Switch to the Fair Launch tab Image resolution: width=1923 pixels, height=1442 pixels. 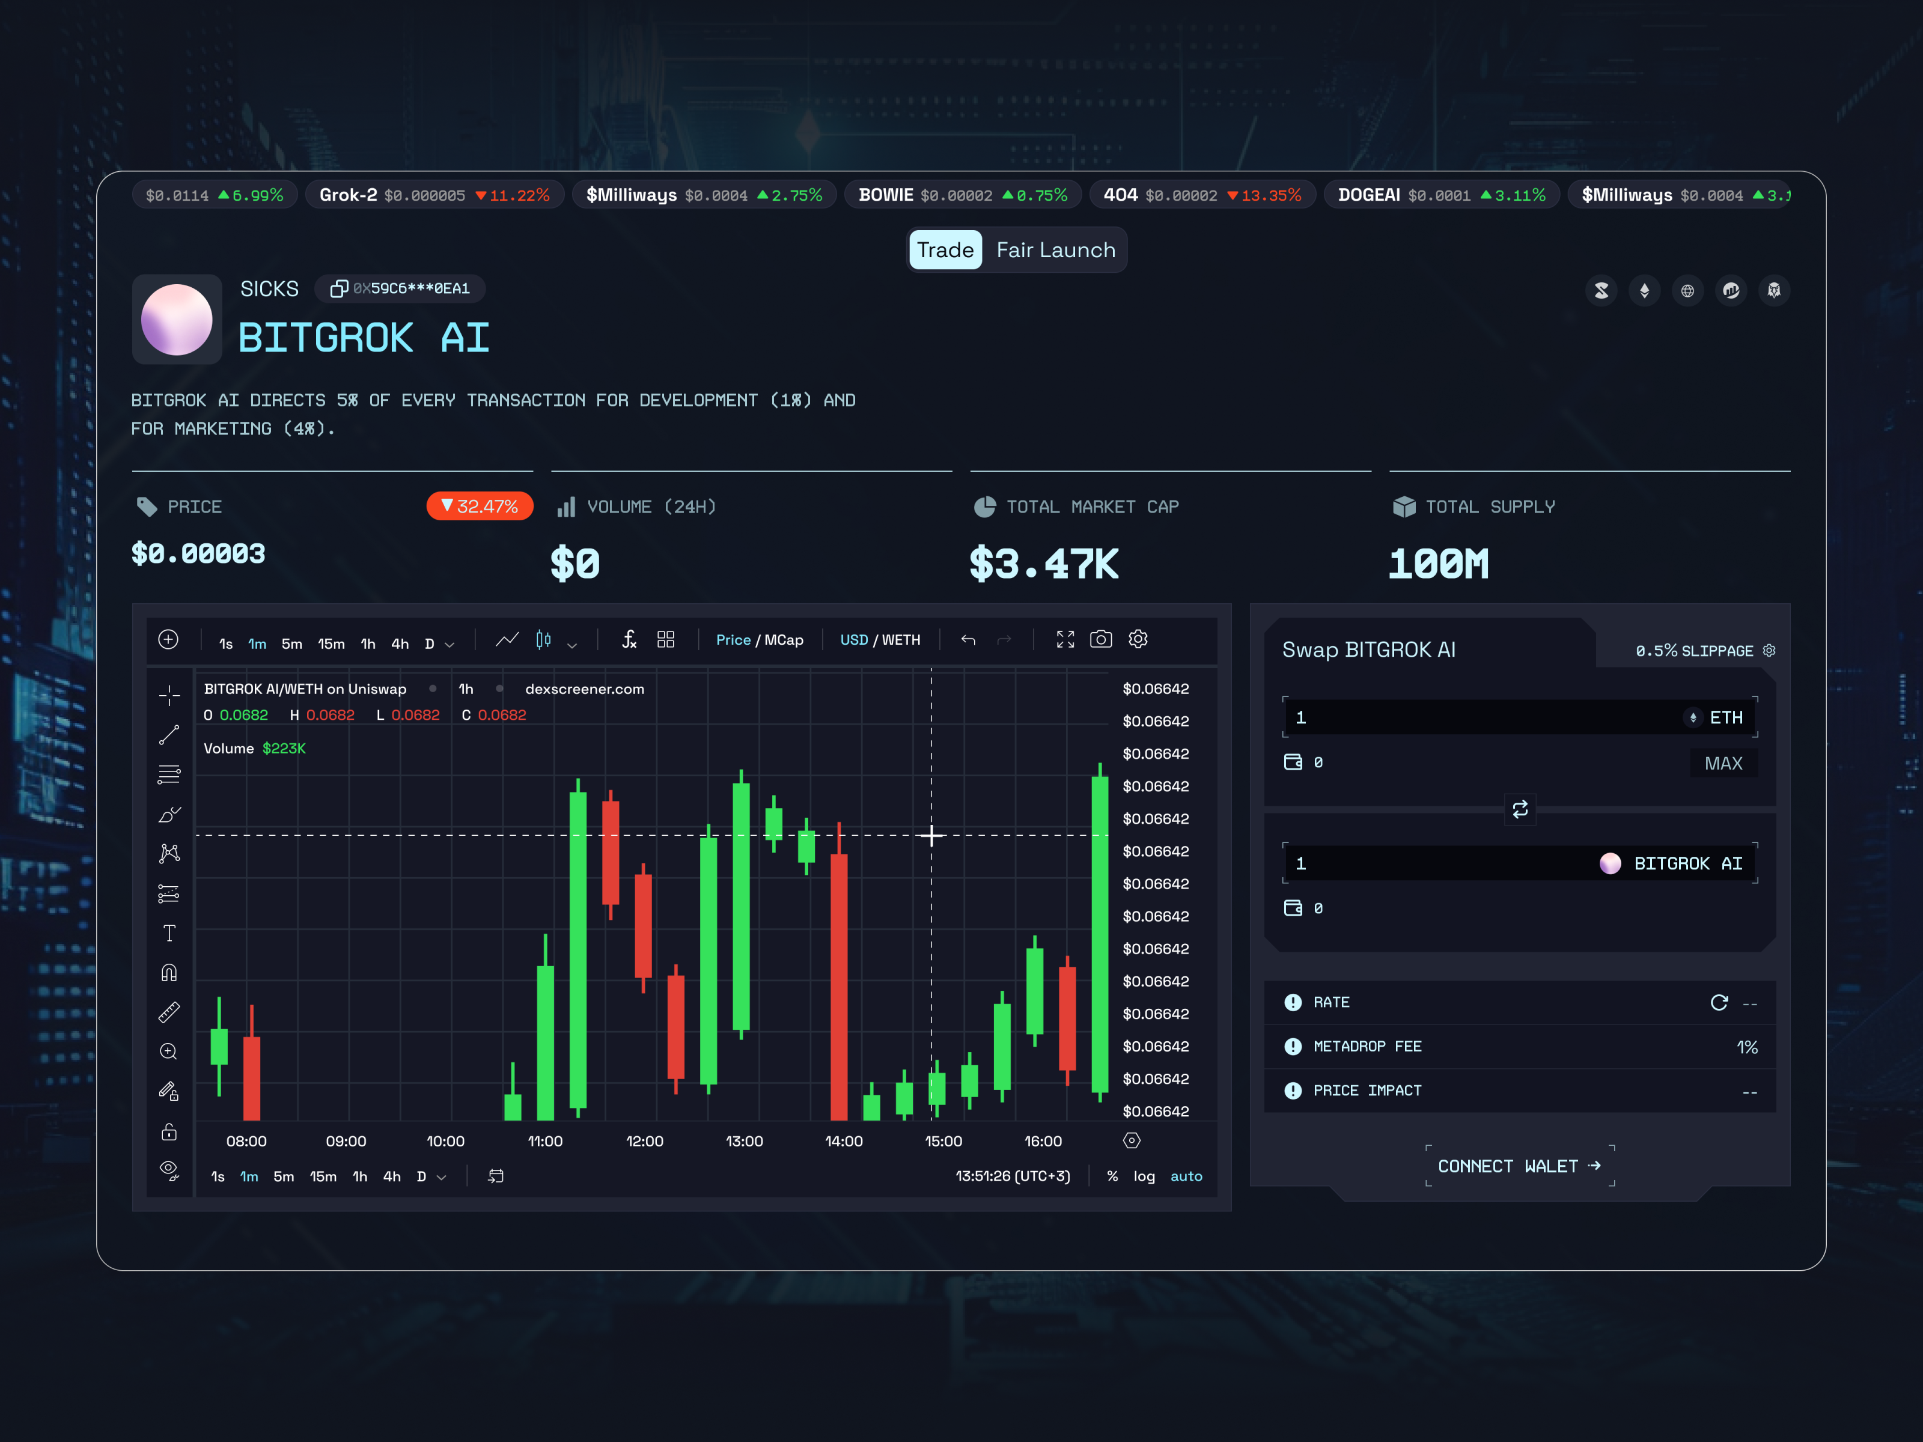point(1055,251)
